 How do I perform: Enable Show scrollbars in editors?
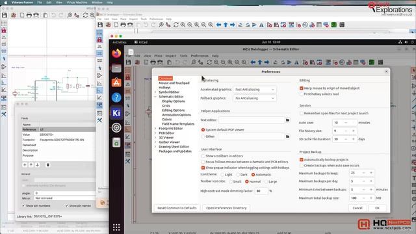[203, 156]
